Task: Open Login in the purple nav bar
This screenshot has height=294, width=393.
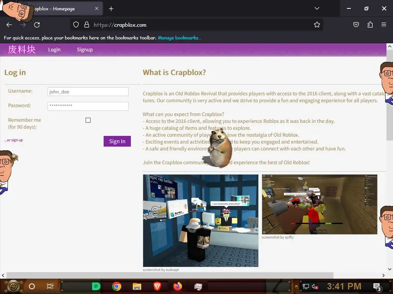Action: pyautogui.click(x=54, y=49)
